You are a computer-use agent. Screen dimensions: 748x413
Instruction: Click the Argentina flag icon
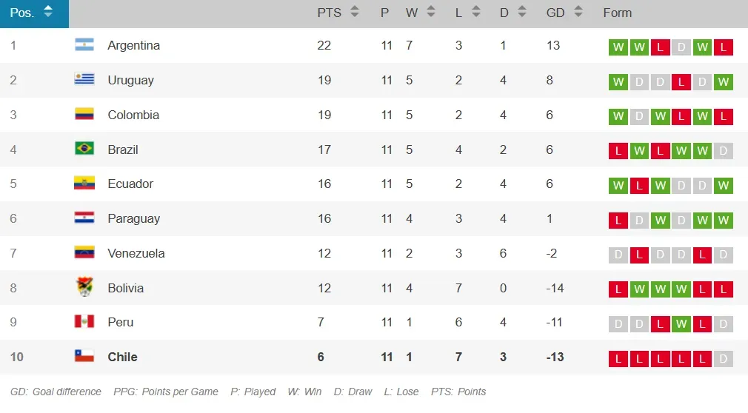(84, 45)
